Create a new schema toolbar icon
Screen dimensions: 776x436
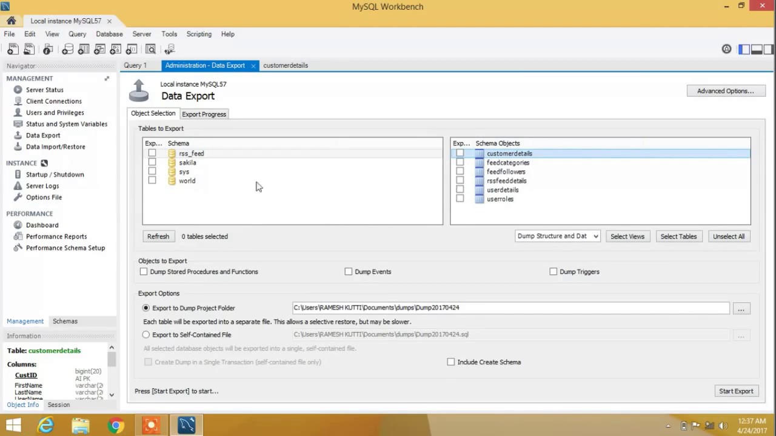[67, 49]
